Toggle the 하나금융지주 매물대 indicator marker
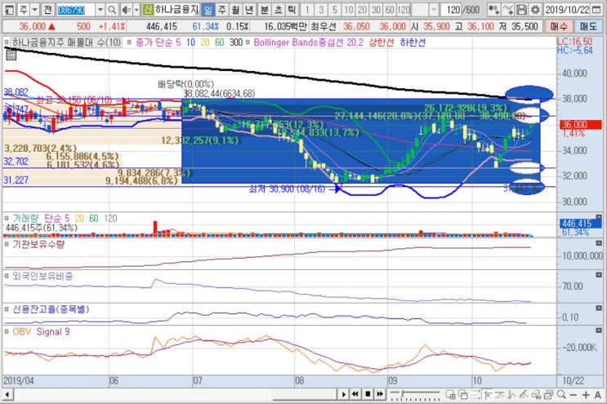Viewport: 607px width, 404px height. (x=7, y=42)
